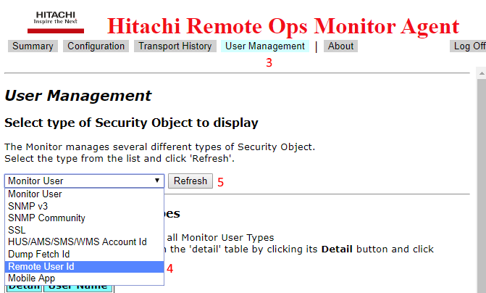The image size is (486, 293).
Task: Click the Hitachi Remote Ops Monitor Agent title
Action: 283,26
